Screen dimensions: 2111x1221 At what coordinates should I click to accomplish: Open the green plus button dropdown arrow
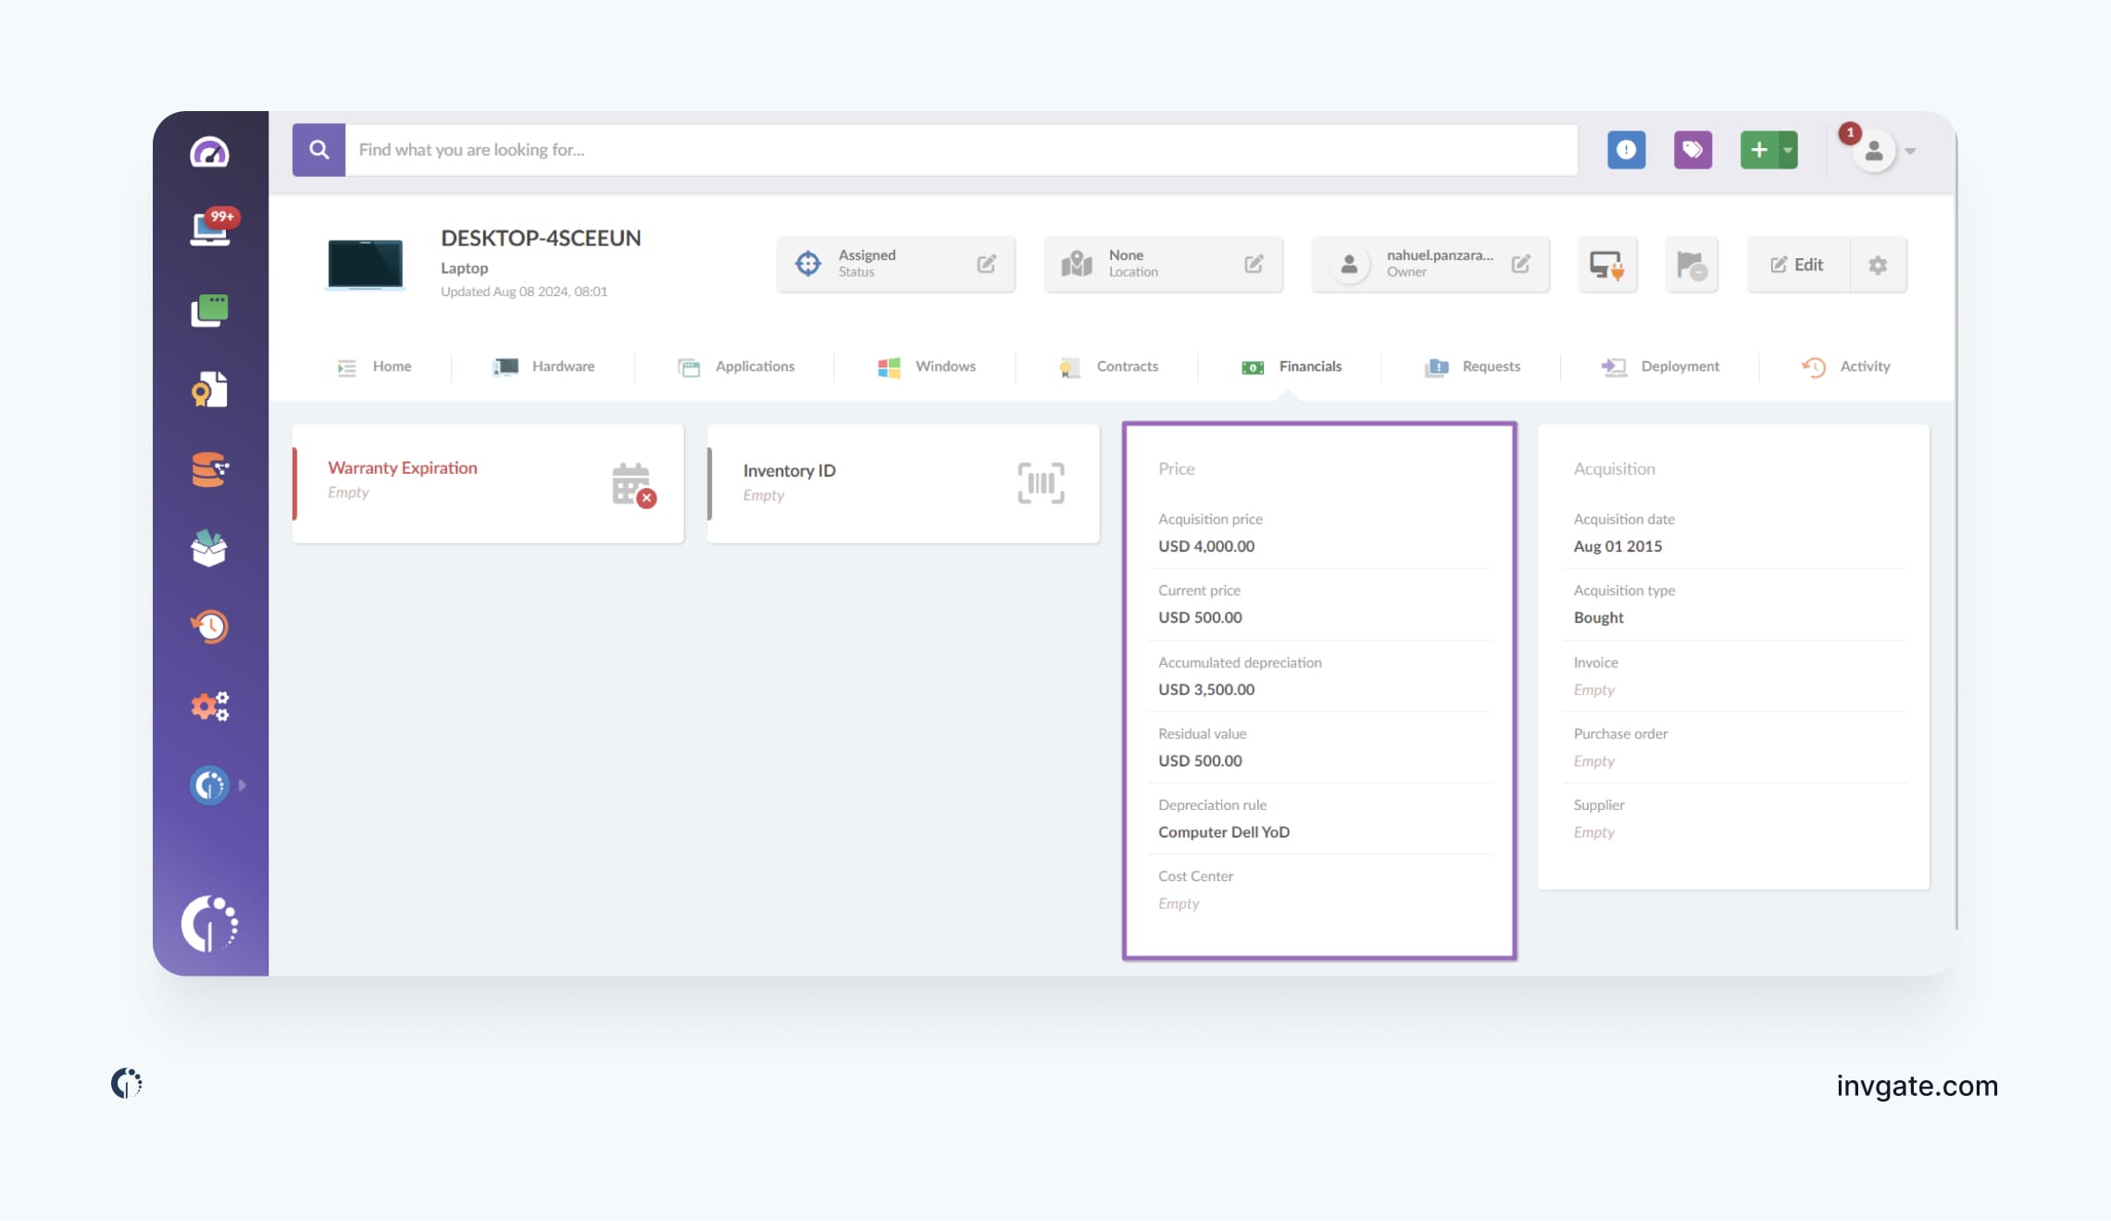[x=1788, y=150]
